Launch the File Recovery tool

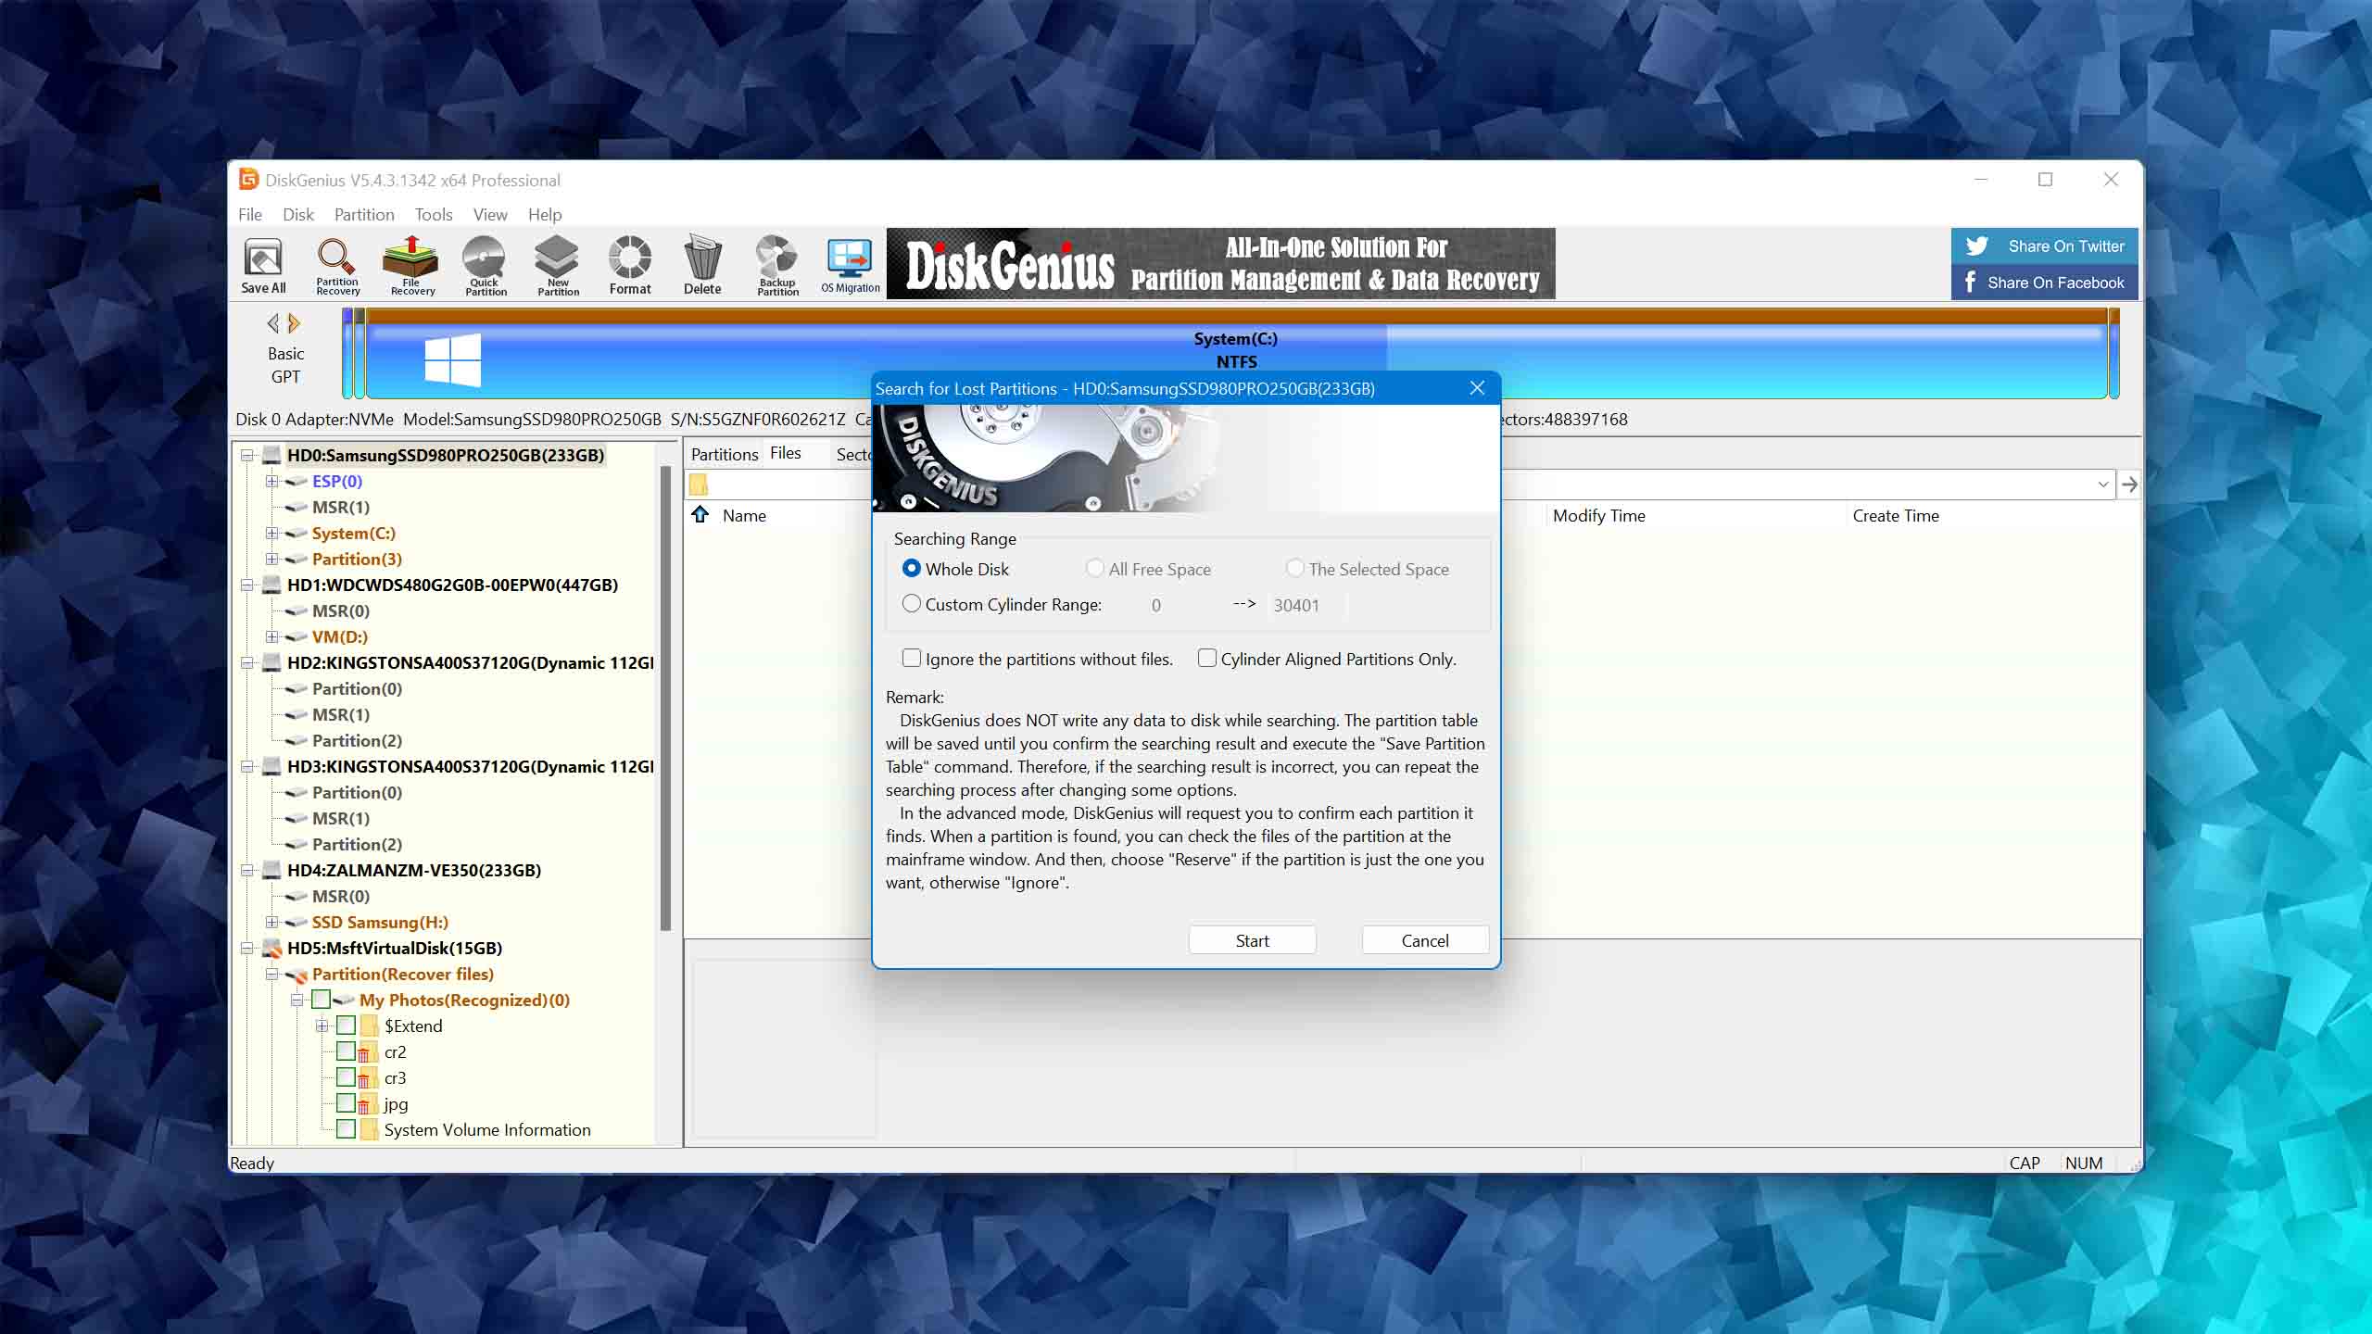411,265
